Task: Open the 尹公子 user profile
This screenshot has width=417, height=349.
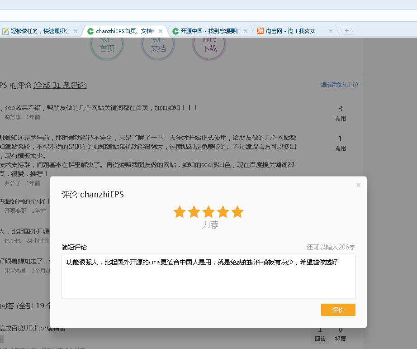Action: [13, 183]
